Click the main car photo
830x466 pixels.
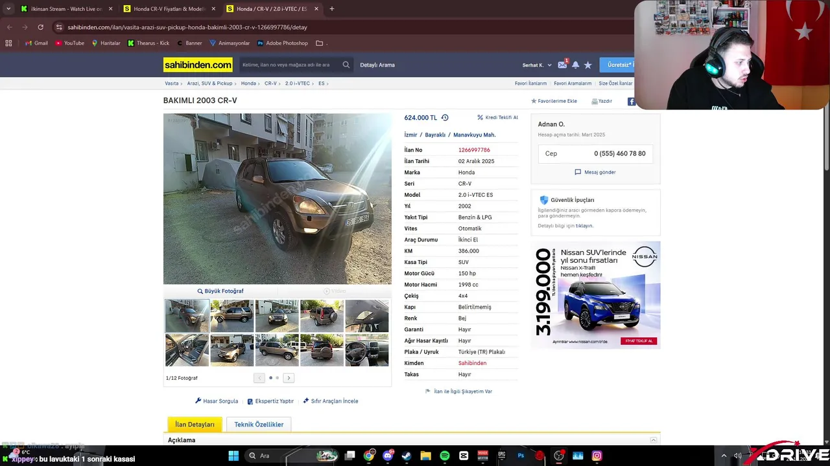point(278,199)
